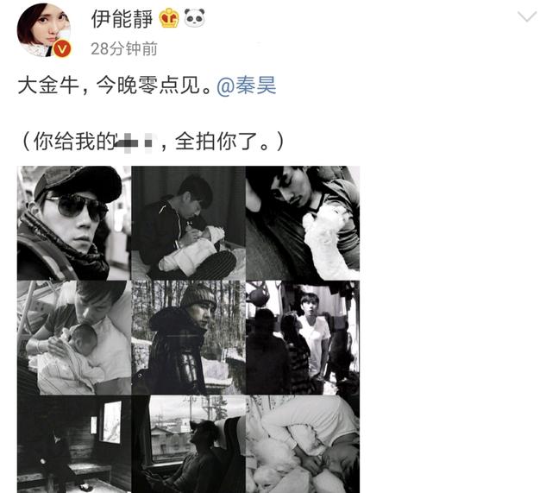Open photo of man kissing newborn
Image resolution: width=552 pixels, height=493 pixels.
(74, 338)
